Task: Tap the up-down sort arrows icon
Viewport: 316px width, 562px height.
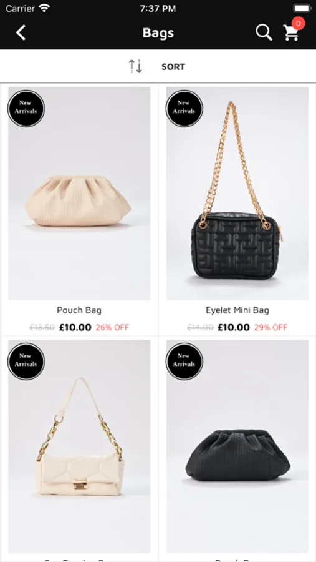Action: pyautogui.click(x=136, y=66)
